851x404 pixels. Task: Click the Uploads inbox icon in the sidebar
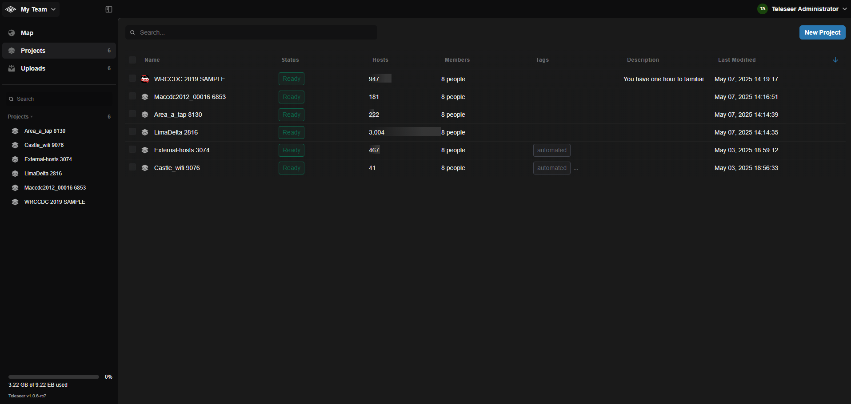[12, 68]
